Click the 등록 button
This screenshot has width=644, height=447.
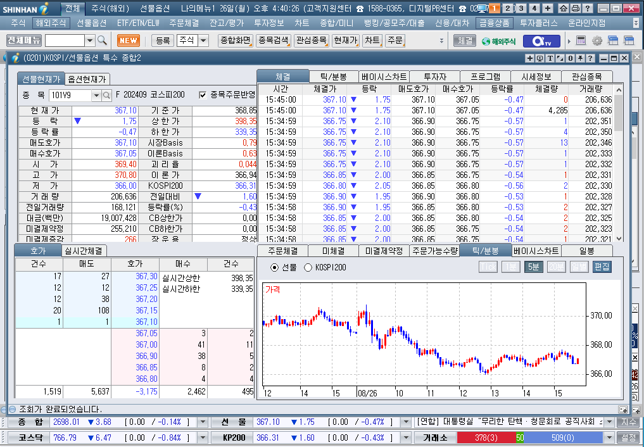[163, 41]
